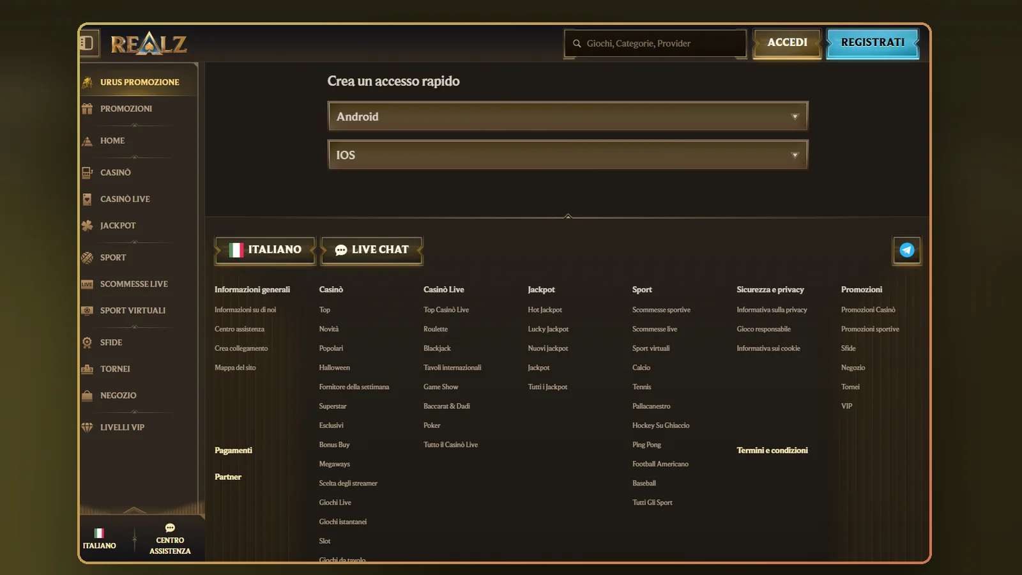Collapse the sidebar panel icon
Screen dimensions: 1022x575
click(88, 43)
